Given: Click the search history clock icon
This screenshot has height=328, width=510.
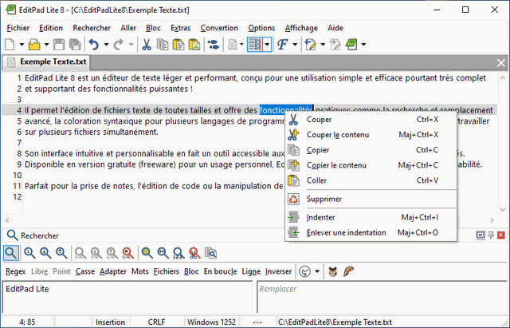Looking at the screenshot, I should pos(304,271).
